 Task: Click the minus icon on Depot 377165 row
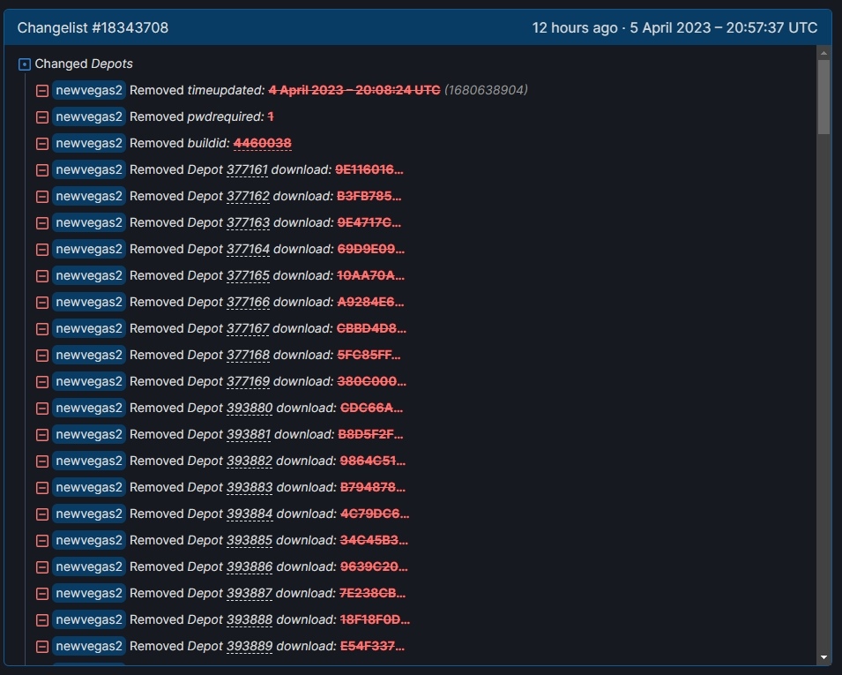41,276
